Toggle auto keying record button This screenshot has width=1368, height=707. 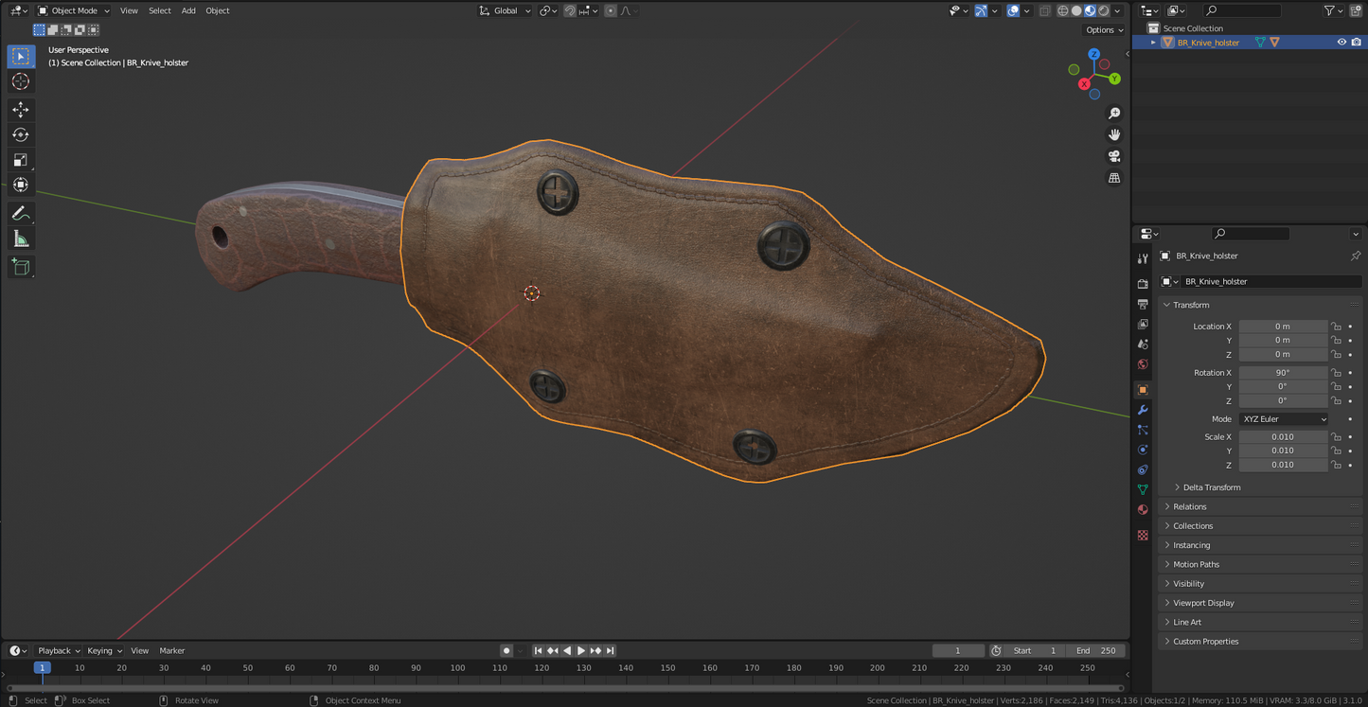(x=506, y=651)
